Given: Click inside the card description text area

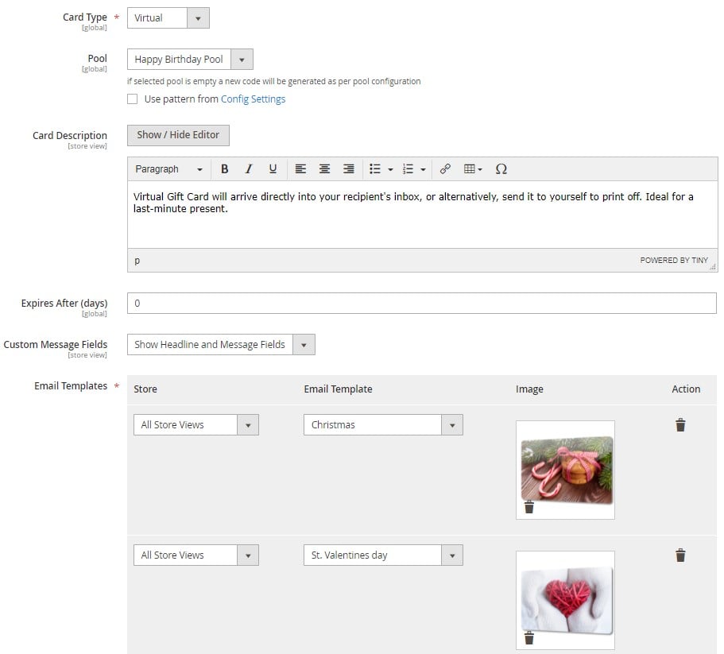Looking at the screenshot, I should pos(423,215).
